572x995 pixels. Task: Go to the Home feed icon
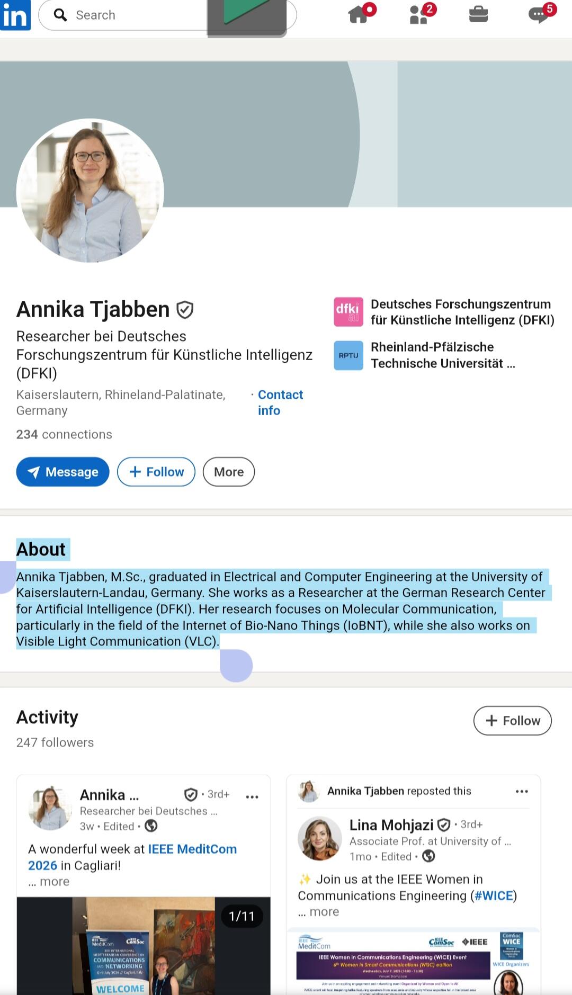coord(359,14)
